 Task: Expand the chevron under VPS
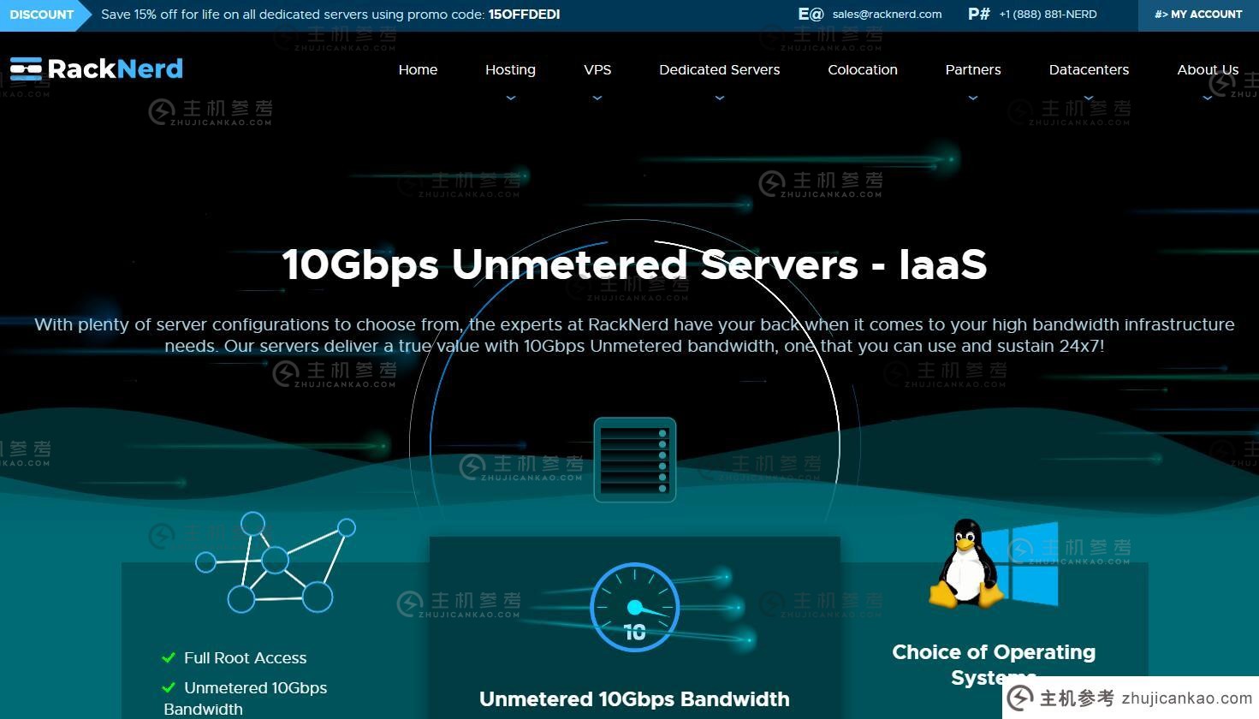click(597, 98)
